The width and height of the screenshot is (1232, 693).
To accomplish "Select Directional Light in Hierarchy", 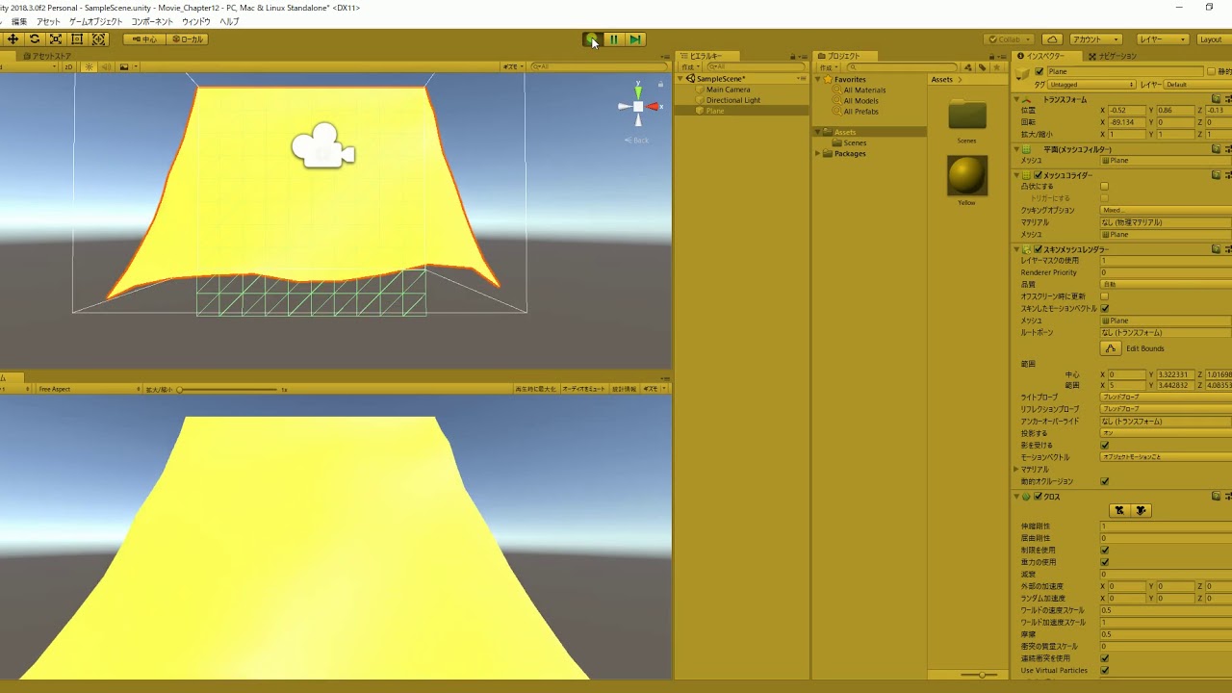I will point(733,100).
